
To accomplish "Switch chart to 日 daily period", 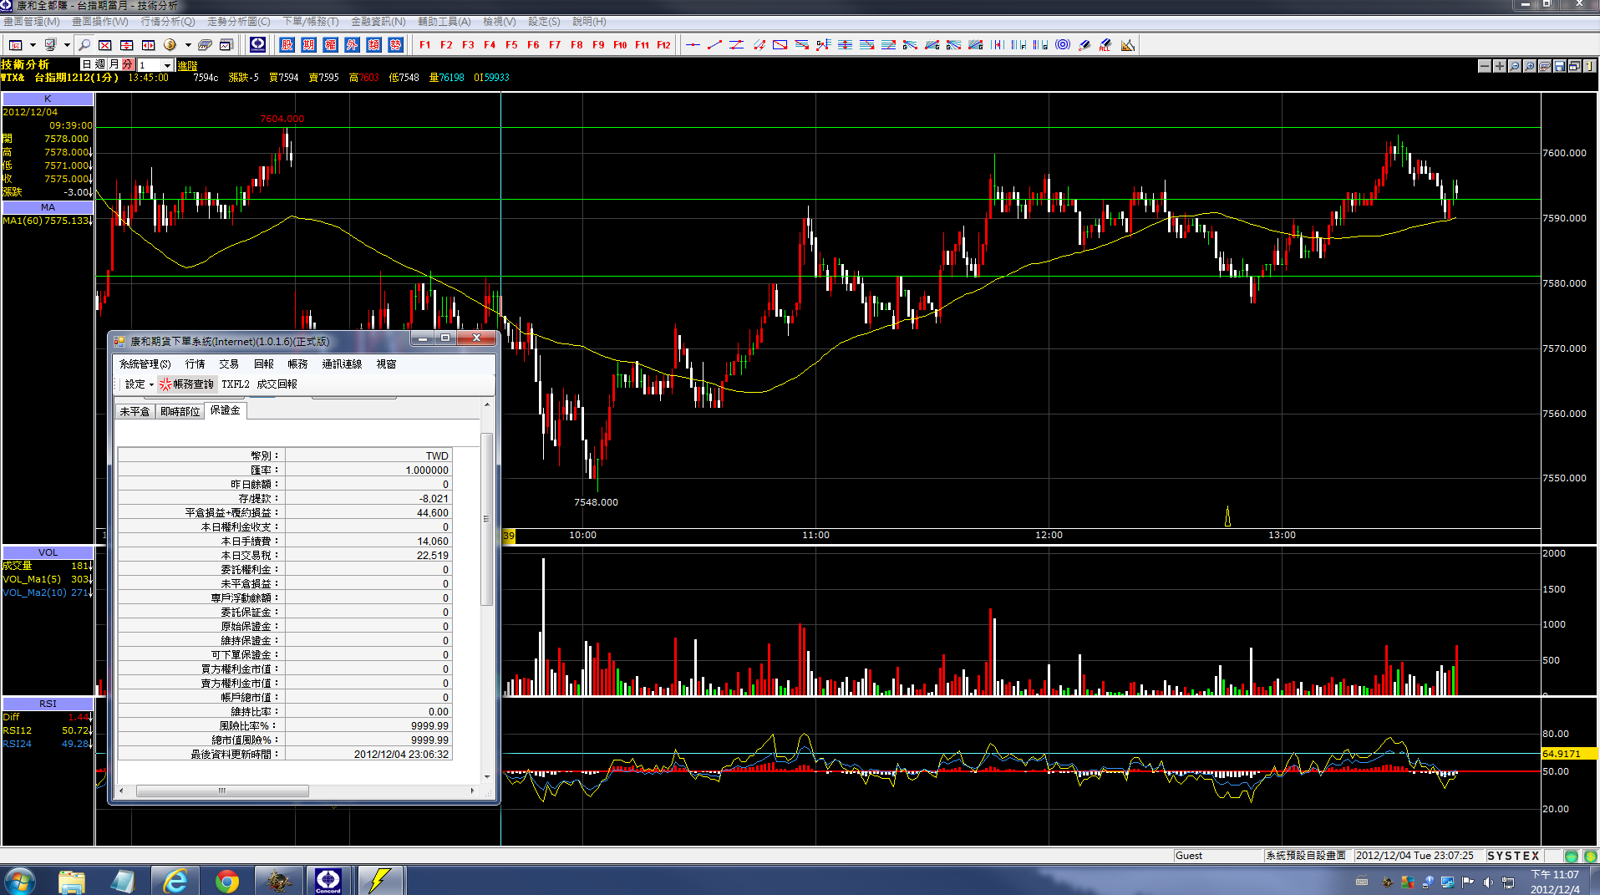I will (87, 64).
